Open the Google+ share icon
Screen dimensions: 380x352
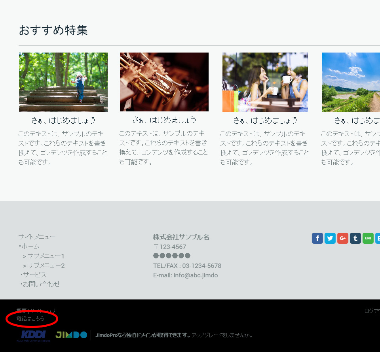point(343,238)
